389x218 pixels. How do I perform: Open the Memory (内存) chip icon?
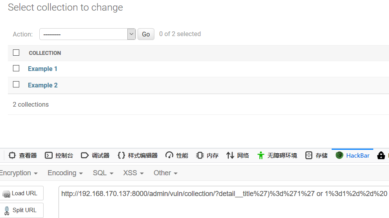[x=200, y=155]
